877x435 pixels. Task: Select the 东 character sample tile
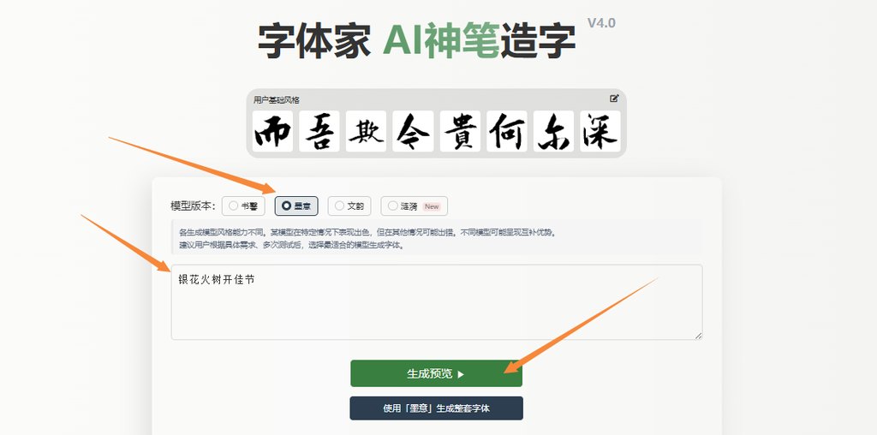[x=554, y=131]
